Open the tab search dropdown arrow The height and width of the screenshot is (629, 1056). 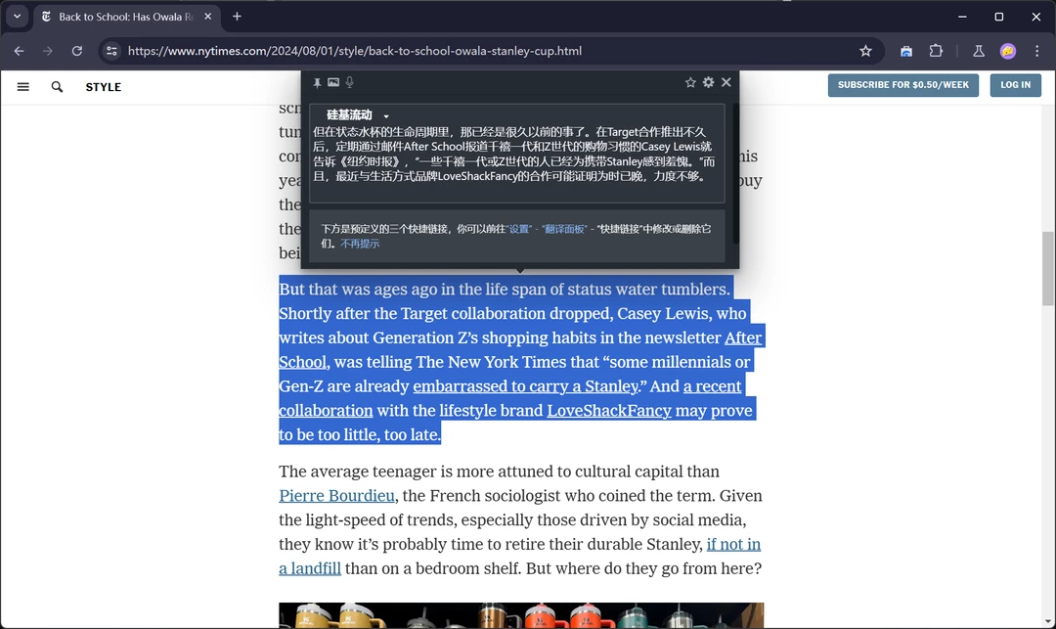click(17, 17)
